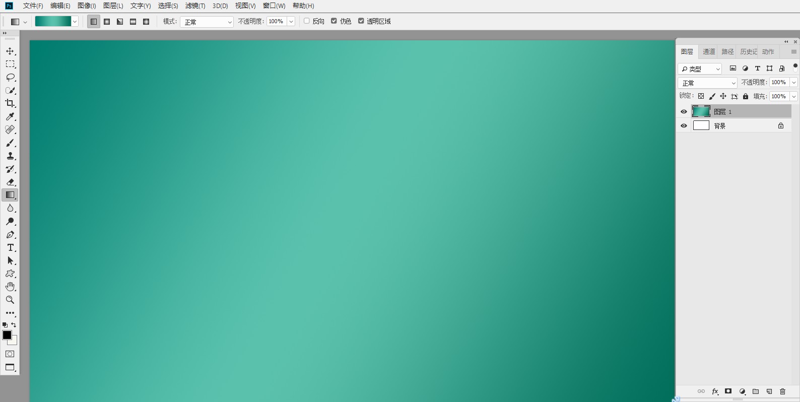The width and height of the screenshot is (800, 402).
Task: Toggle the 透明区域 checkbox
Action: pos(361,21)
